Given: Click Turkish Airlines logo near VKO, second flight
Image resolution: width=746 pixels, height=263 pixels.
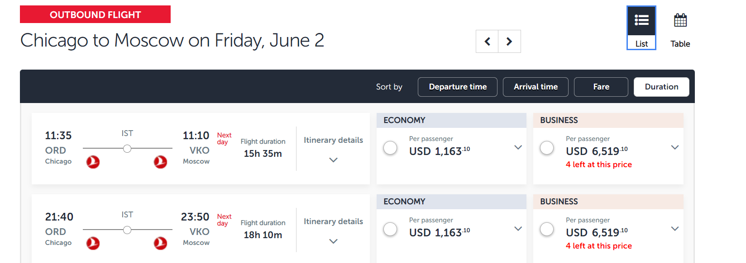Looking at the screenshot, I should [x=160, y=243].
